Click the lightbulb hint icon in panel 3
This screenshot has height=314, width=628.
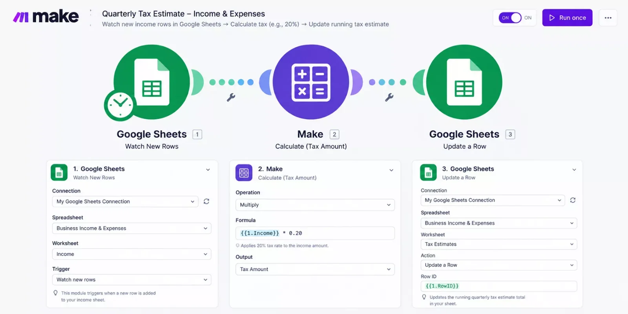point(424,297)
